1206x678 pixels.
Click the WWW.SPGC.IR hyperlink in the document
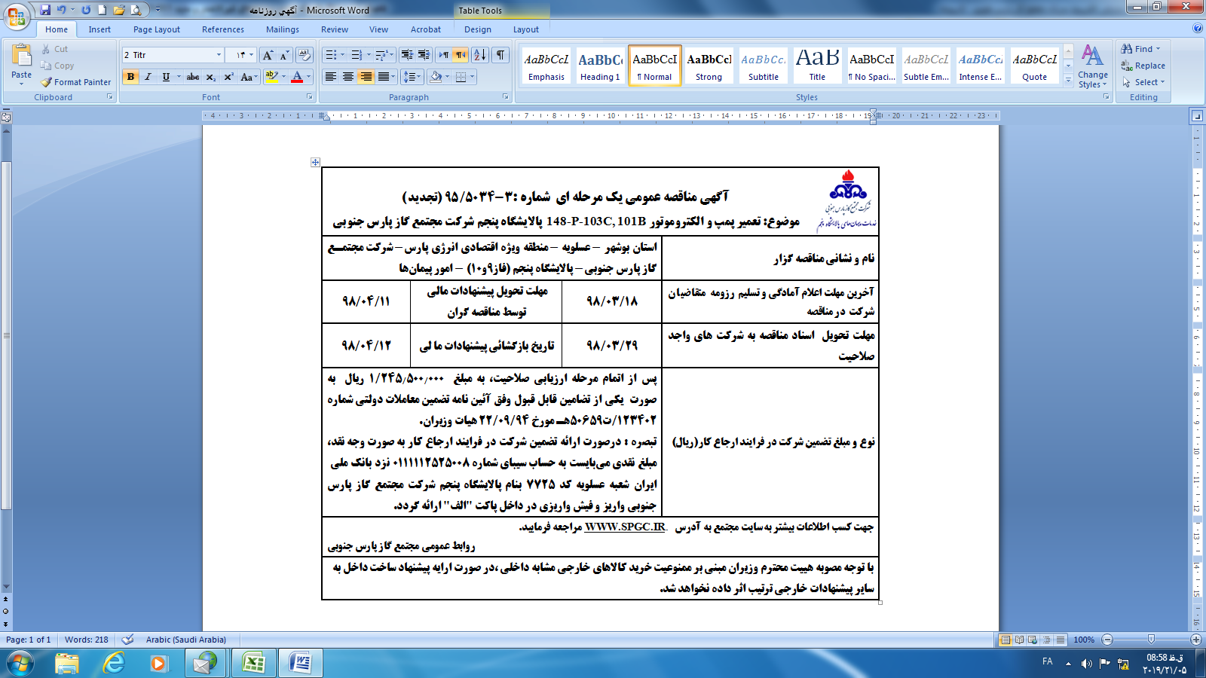(x=626, y=527)
